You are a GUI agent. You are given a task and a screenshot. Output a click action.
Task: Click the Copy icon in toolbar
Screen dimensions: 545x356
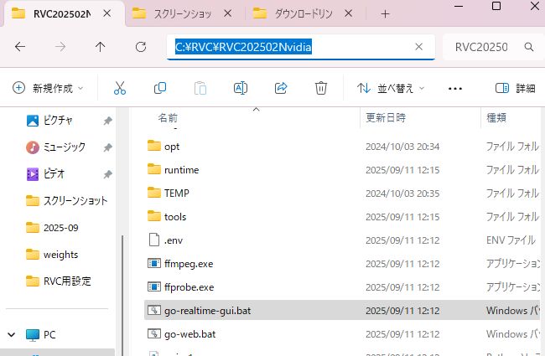coord(160,88)
